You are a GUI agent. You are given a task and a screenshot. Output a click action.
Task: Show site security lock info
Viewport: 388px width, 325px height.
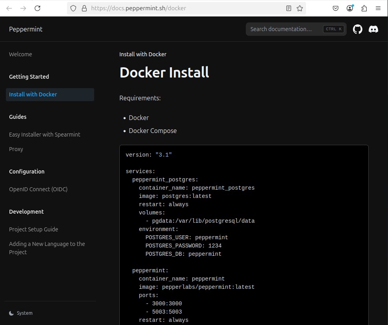(84, 8)
